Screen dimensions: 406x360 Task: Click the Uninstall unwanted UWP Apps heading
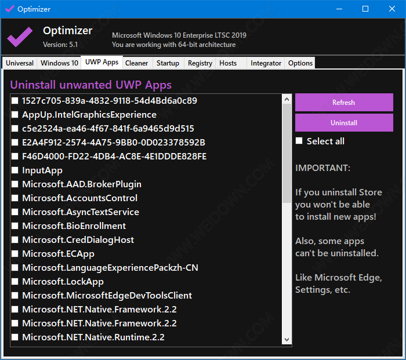(90, 85)
